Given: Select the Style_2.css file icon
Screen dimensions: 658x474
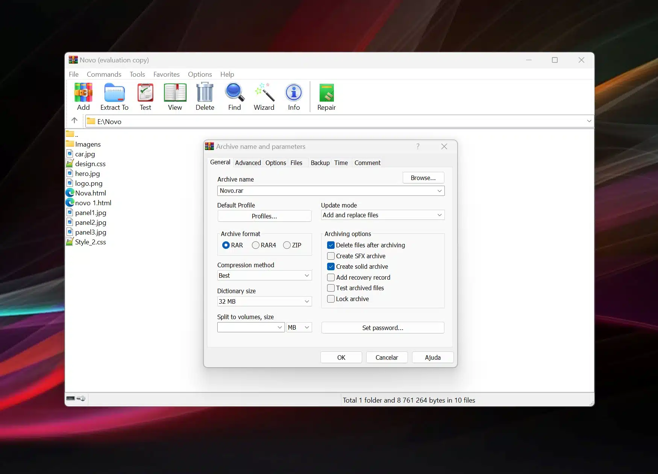Looking at the screenshot, I should click(70, 241).
